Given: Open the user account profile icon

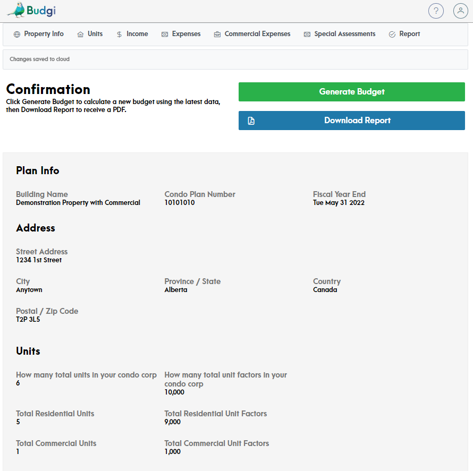Looking at the screenshot, I should coord(460,11).
